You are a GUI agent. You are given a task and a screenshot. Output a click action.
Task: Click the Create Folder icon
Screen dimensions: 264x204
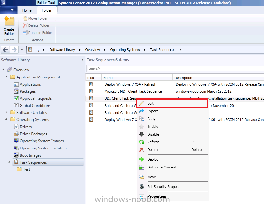[9, 21]
